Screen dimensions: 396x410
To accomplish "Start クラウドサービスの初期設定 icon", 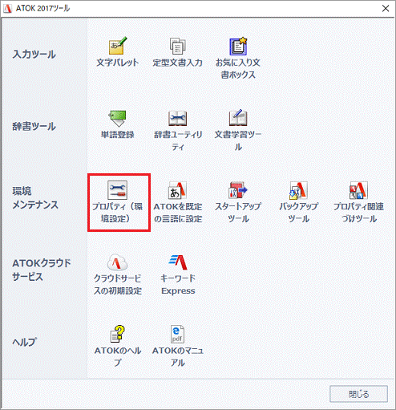I will [118, 262].
